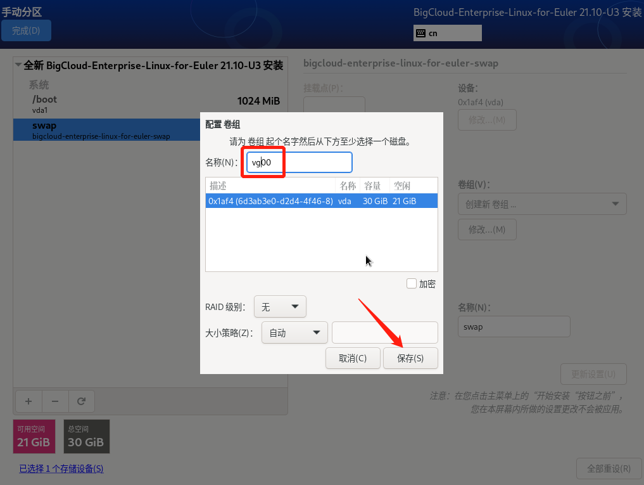Click the 更新设置(U) button

593,374
